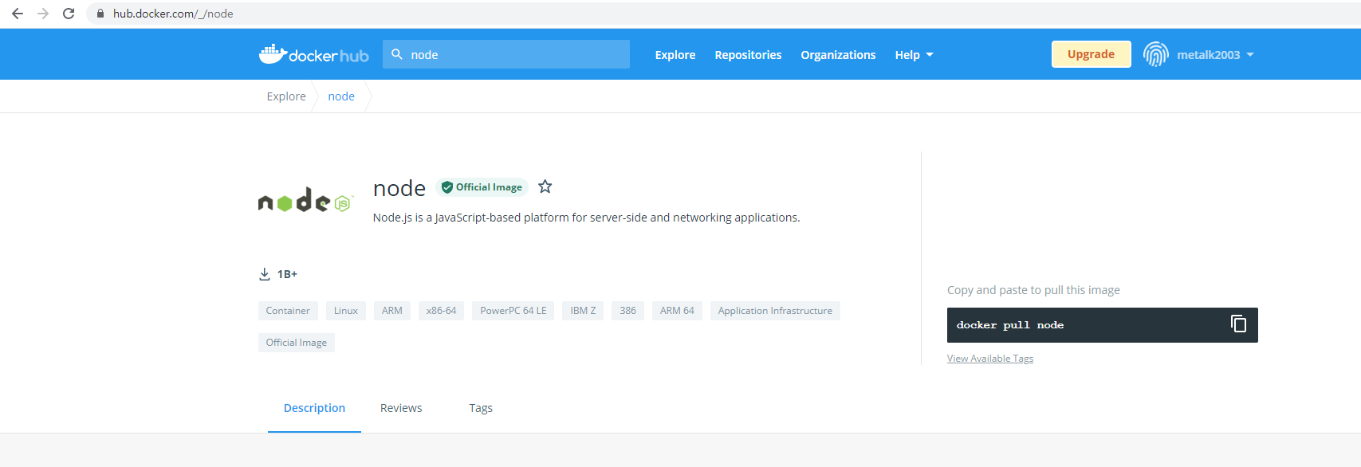The image size is (1361, 467).
Task: Expand the metalk2003 account menu
Action: tap(1214, 55)
